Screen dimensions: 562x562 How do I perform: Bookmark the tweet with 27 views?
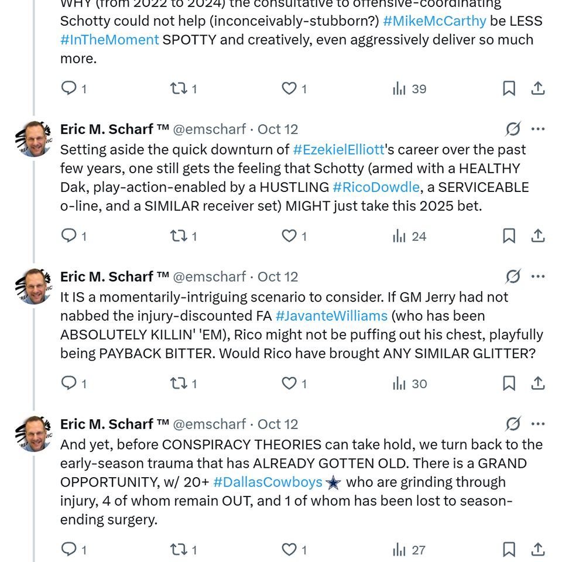[x=509, y=550]
